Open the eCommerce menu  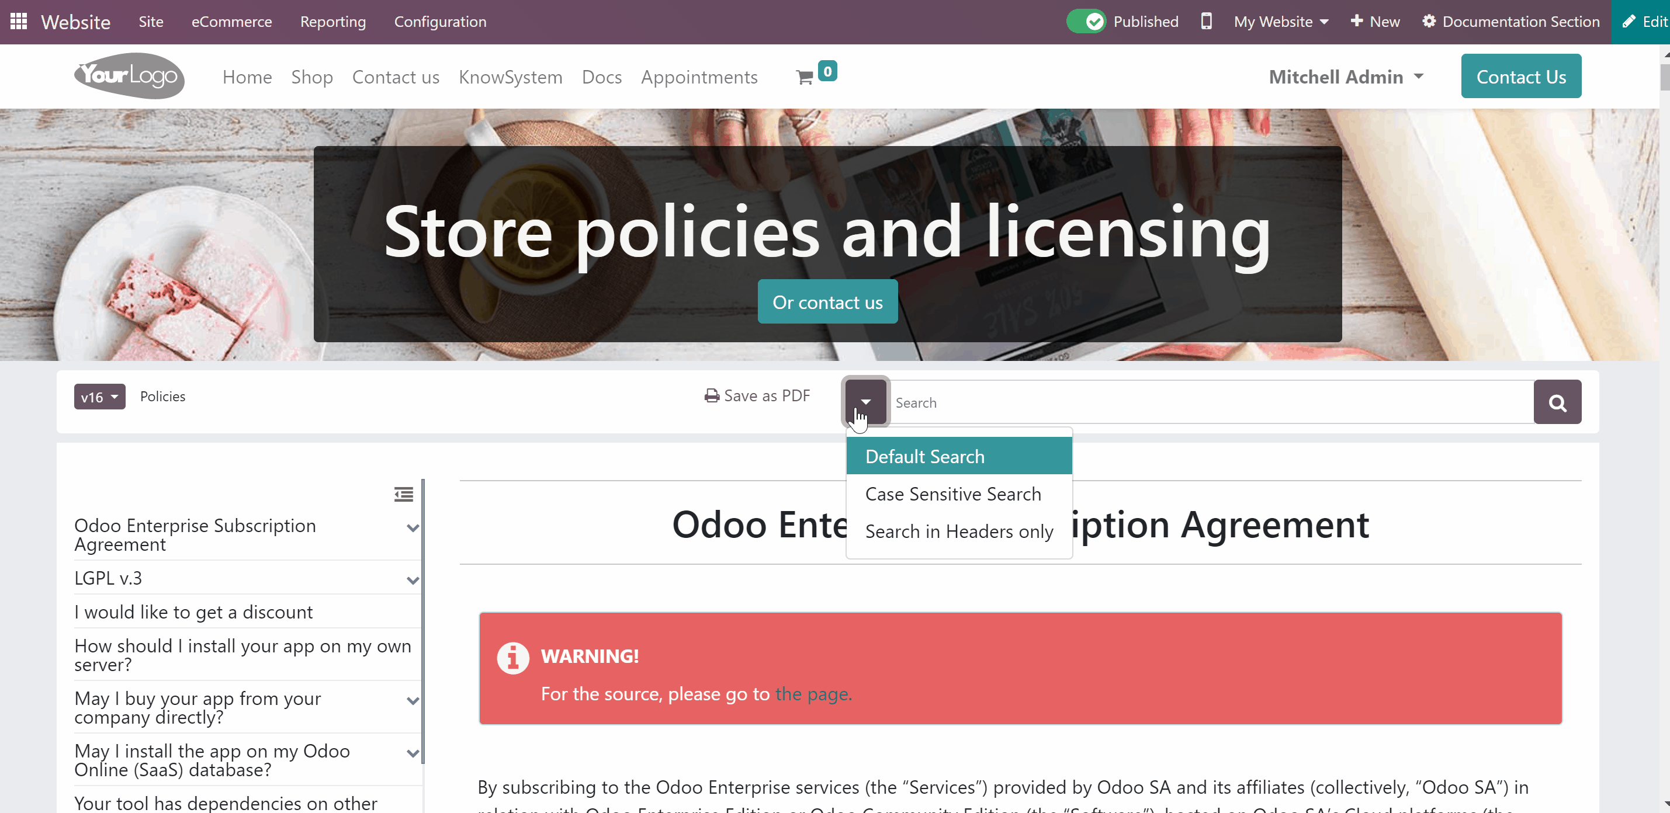coord(231,22)
